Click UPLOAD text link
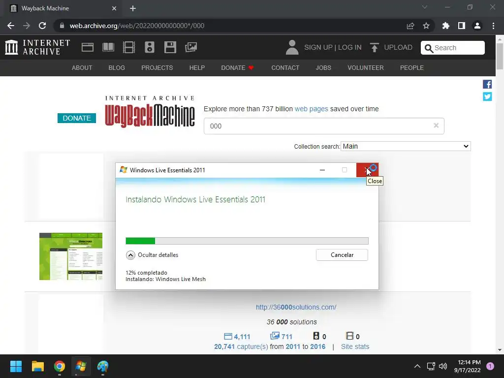504x378 pixels. pos(398,47)
